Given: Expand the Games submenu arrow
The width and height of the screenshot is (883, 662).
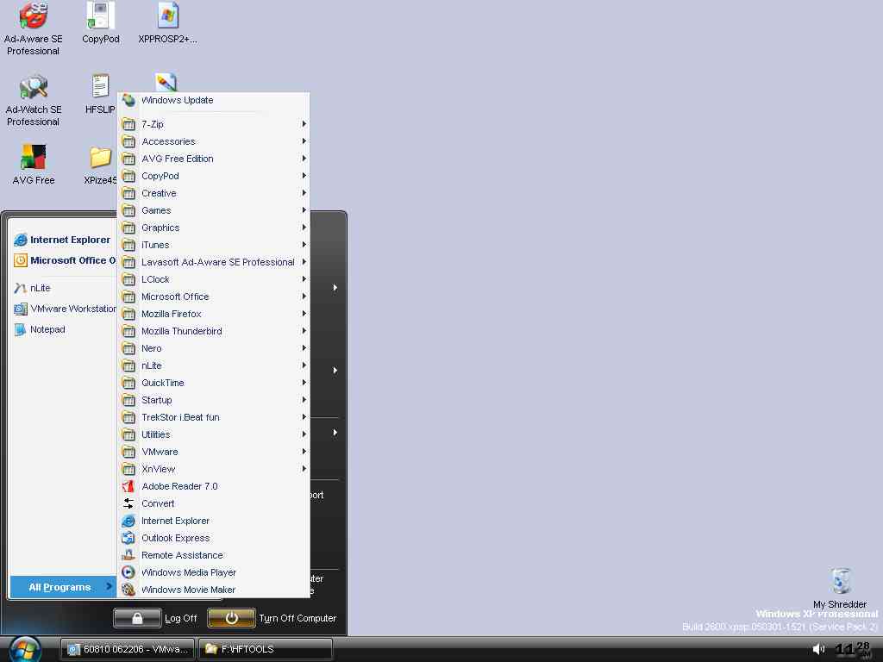Looking at the screenshot, I should click(304, 210).
